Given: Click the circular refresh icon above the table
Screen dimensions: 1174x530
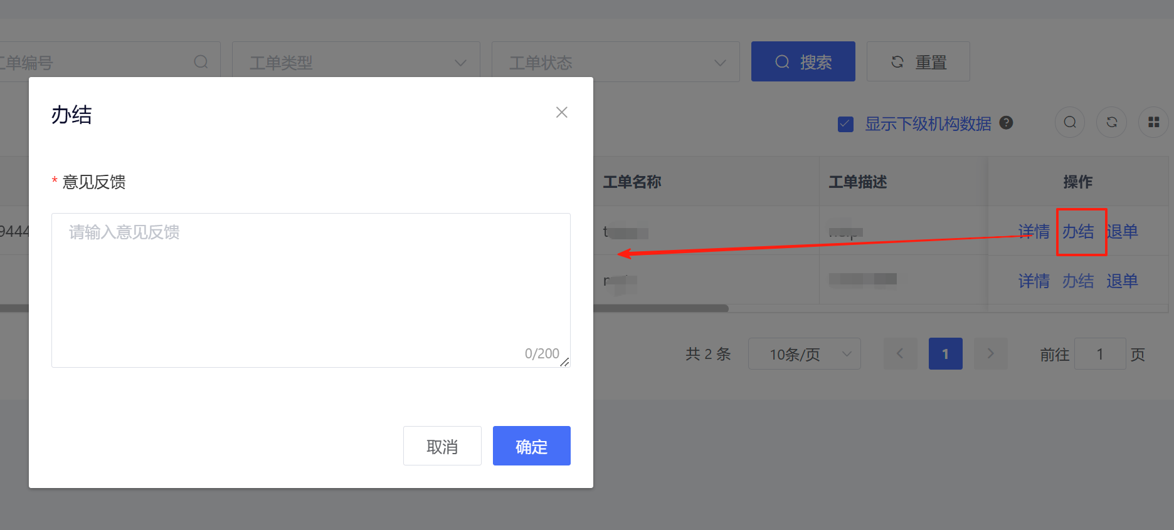Looking at the screenshot, I should [x=1111, y=122].
